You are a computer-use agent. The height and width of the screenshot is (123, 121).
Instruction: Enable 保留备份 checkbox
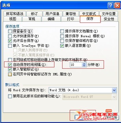[x=10, y=31]
